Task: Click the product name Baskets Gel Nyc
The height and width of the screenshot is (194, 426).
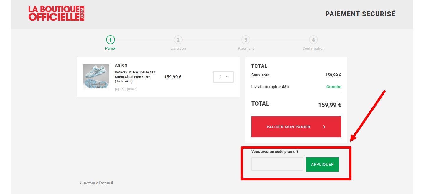Action: coord(135,77)
